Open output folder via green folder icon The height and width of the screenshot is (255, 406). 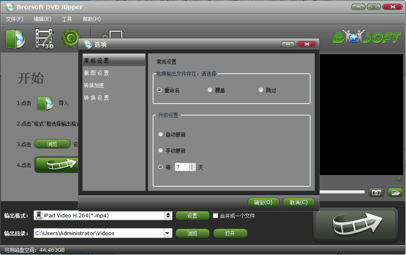coord(395,192)
